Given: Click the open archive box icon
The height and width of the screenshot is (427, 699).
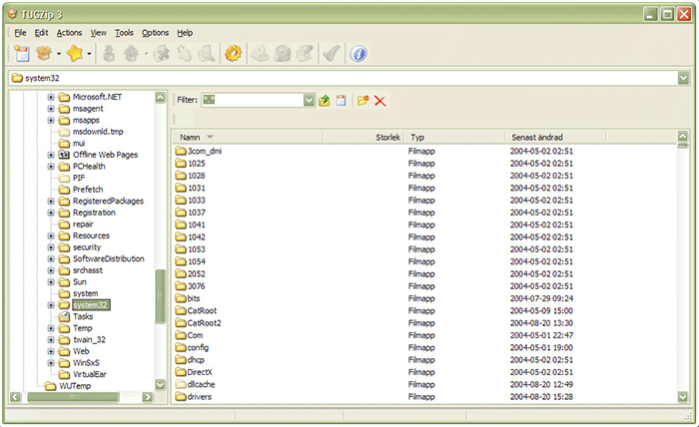Looking at the screenshot, I should point(44,53).
